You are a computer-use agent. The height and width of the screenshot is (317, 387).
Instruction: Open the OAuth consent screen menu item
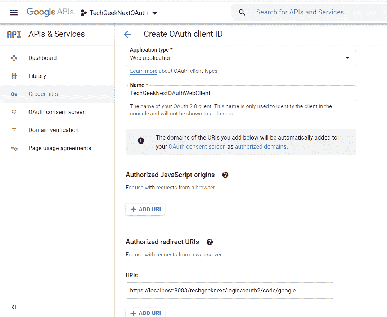57,112
